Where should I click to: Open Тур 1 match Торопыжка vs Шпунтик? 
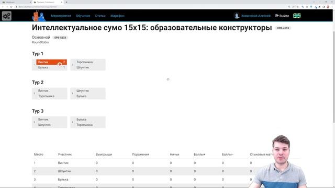pyautogui.click(x=88, y=65)
